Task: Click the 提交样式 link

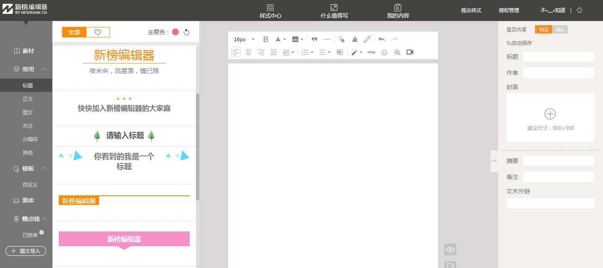Action: [471, 11]
